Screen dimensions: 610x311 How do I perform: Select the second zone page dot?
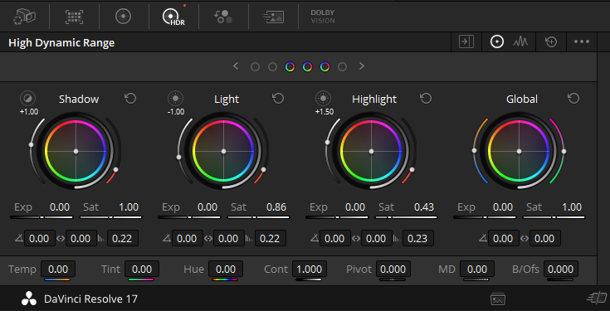pyautogui.click(x=272, y=67)
